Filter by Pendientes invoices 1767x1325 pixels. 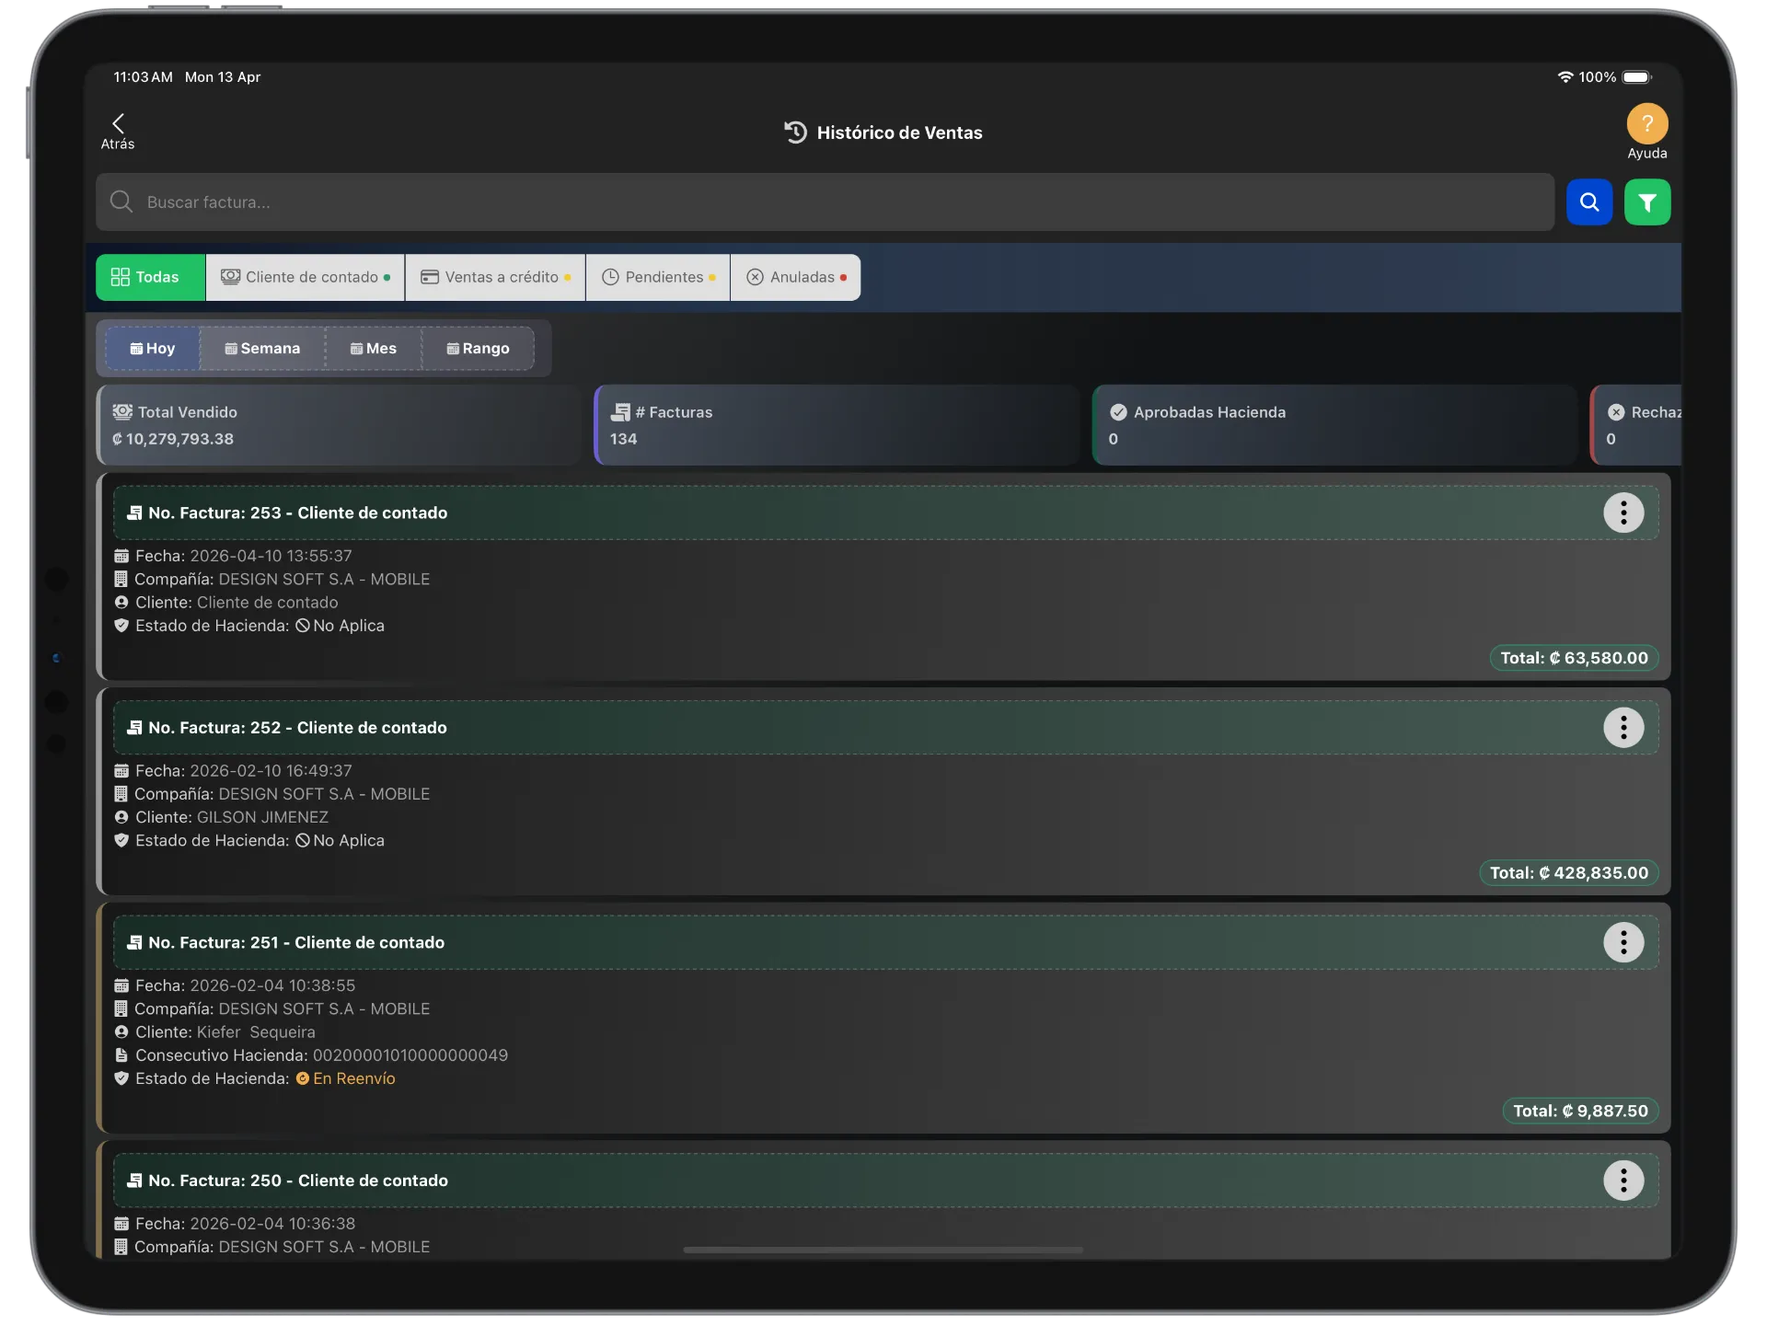point(657,277)
